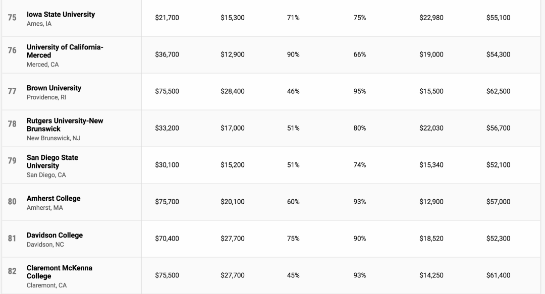The image size is (545, 294).
Task: Click Brown University's $75,500 cost value
Action: click(167, 91)
